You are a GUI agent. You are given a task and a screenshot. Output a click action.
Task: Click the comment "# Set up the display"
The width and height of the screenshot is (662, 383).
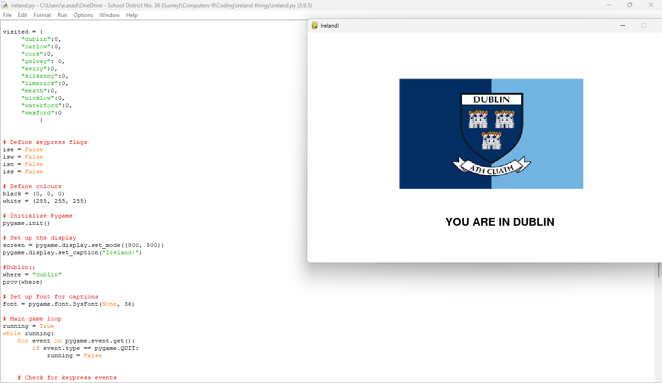[40, 238]
